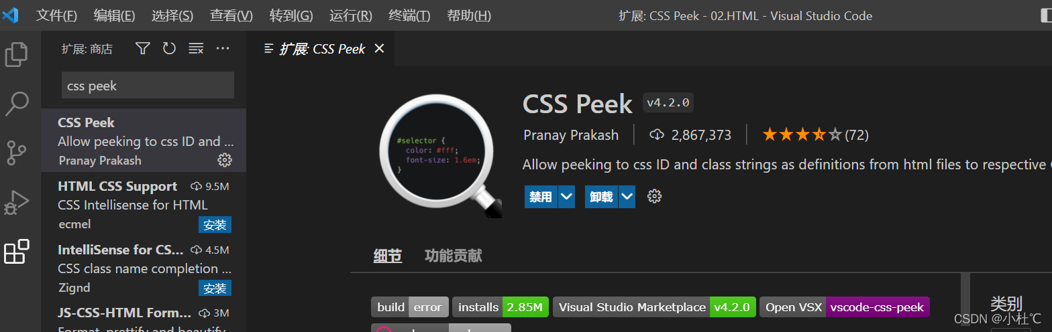Screen dimensions: 1052x332
Task: Click the 扩展: 商店 panel title
Action: 87,49
